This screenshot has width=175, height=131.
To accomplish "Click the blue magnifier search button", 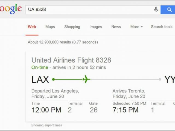I will [x=168, y=10].
